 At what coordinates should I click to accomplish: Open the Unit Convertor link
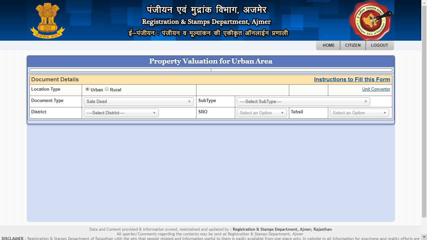point(376,89)
